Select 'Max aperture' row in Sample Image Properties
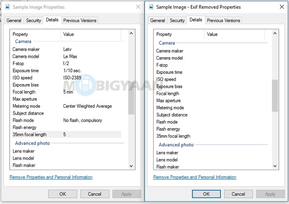Screen dimensions: 289x204 (x=66, y=99)
